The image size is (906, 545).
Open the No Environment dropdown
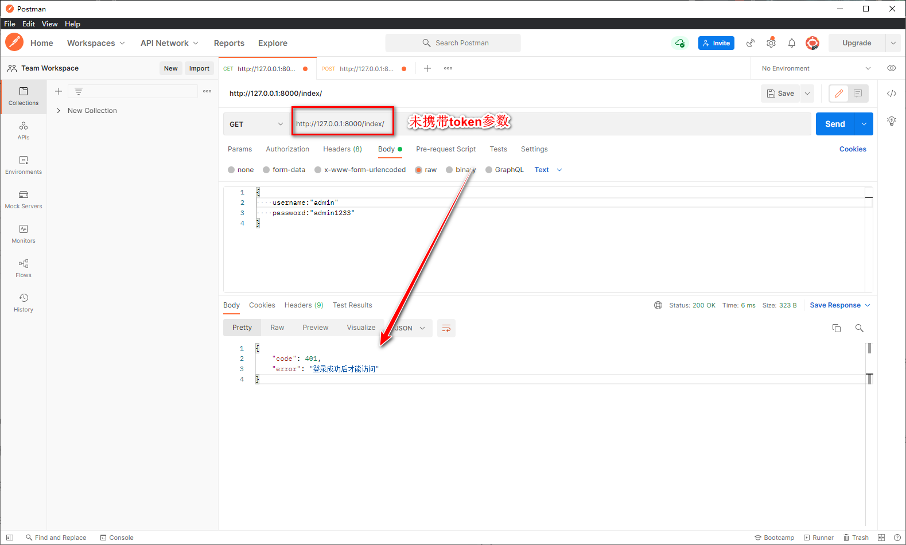pyautogui.click(x=816, y=68)
